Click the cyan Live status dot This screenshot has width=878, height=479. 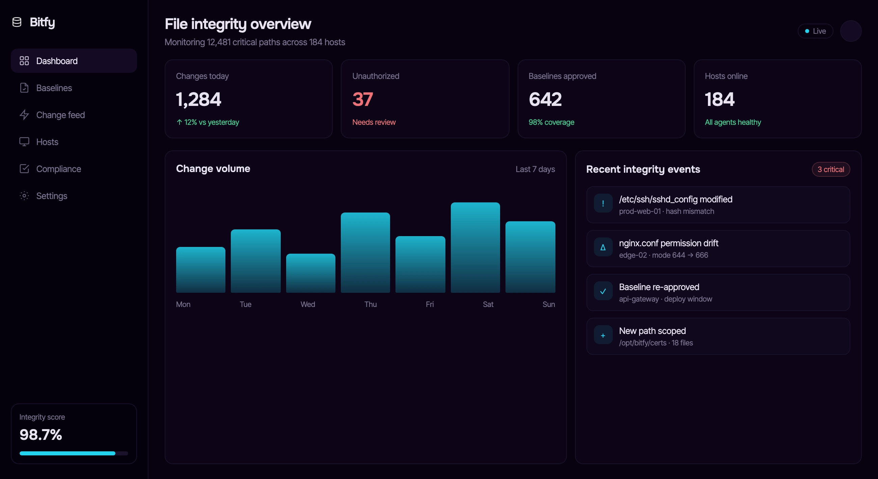coord(807,31)
